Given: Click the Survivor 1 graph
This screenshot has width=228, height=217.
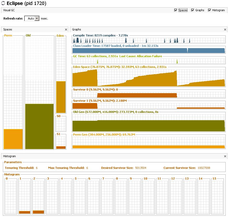Looking at the screenshot, I should (149, 106).
